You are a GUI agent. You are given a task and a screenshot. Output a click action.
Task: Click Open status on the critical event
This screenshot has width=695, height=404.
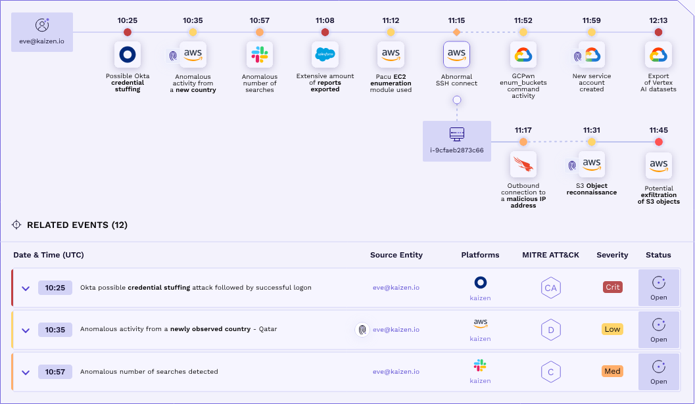coord(658,287)
